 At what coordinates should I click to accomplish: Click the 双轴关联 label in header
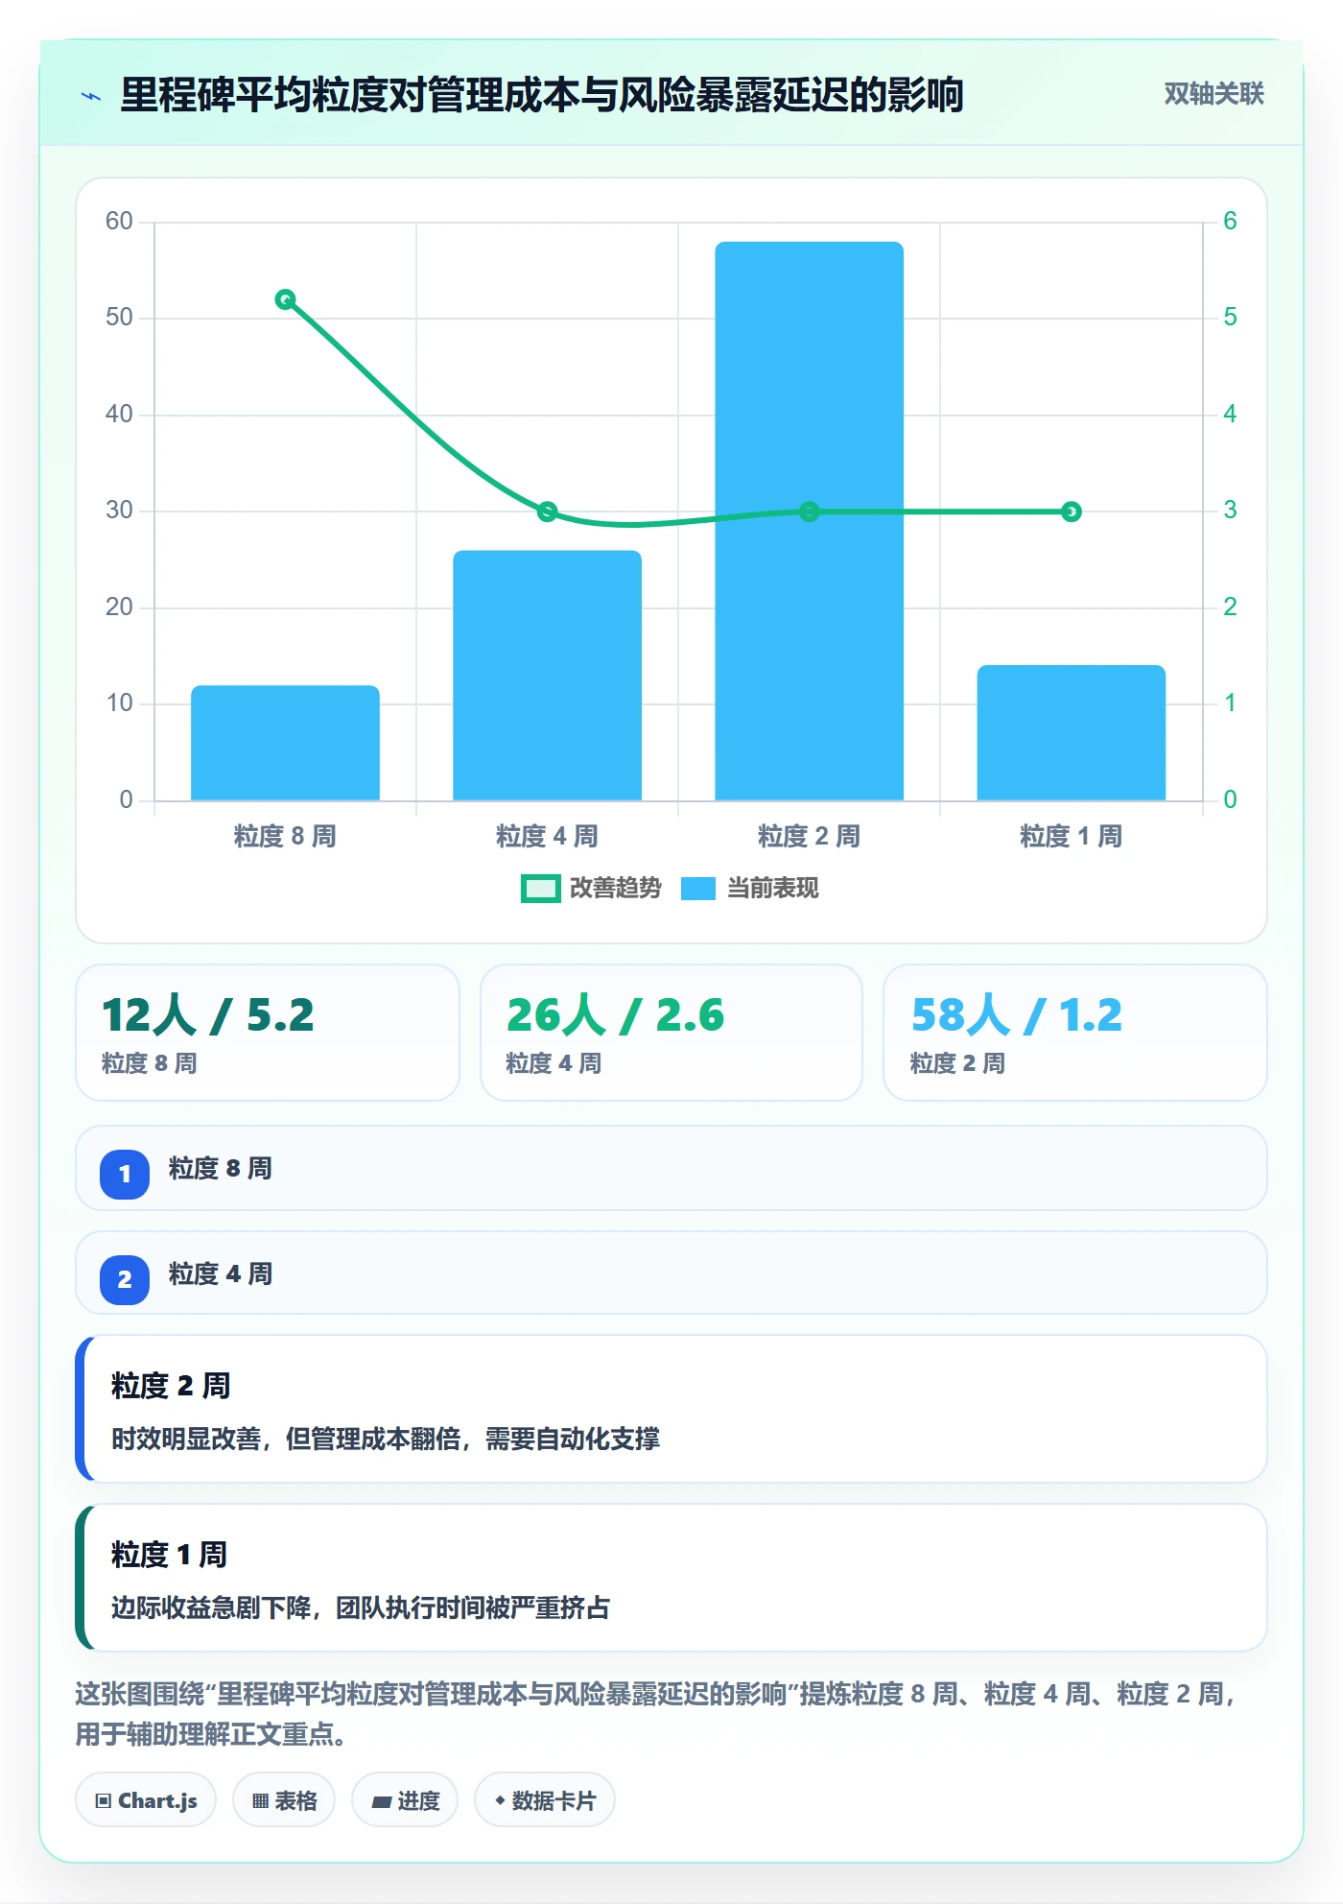1213,94
